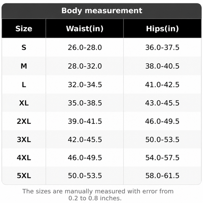Click the measurement error note text
The image size is (203, 203).
[98, 195]
